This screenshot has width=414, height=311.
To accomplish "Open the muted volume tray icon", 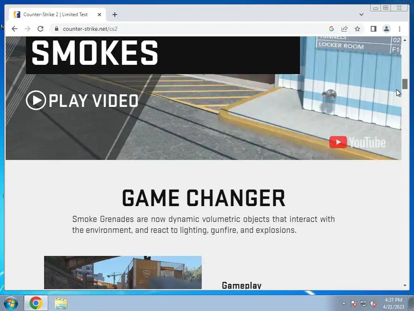I will tap(373, 303).
